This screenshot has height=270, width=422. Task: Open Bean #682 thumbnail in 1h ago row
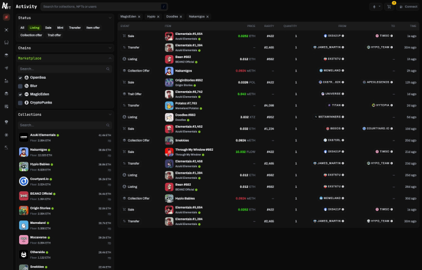tap(169, 59)
